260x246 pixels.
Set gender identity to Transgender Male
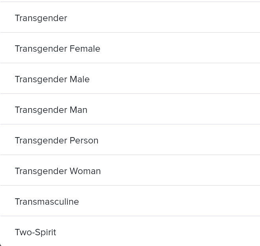point(52,79)
